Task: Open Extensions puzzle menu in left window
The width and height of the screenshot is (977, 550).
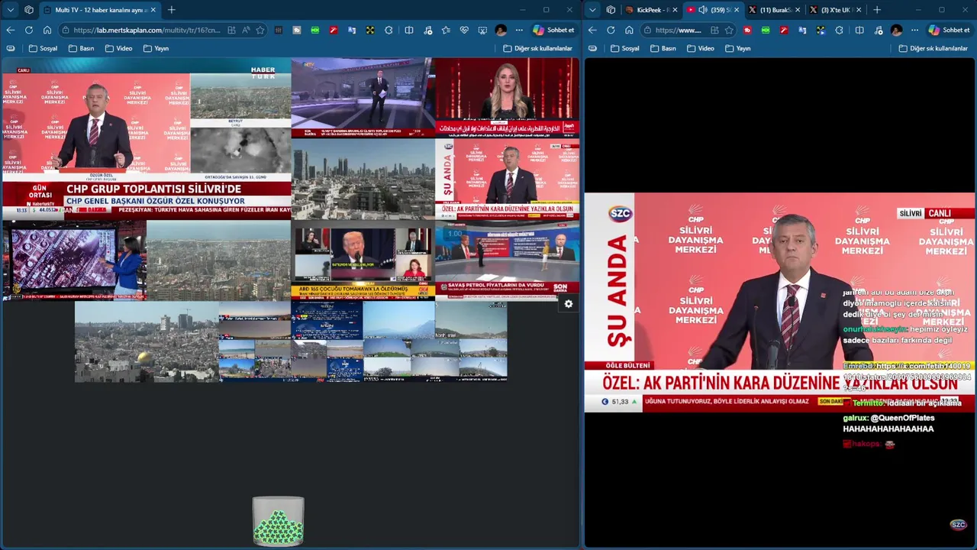Action: (x=389, y=30)
